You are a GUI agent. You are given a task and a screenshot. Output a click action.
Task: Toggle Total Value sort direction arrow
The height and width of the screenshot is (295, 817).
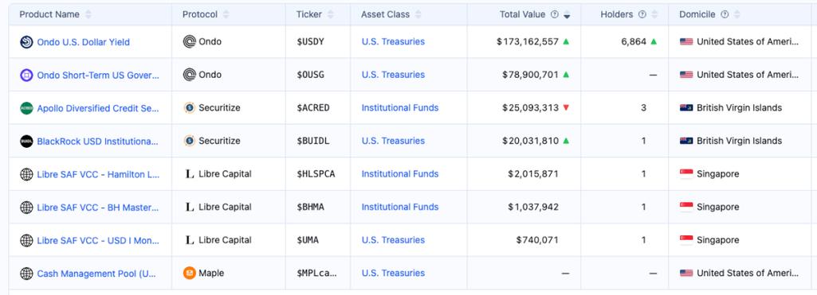(x=567, y=15)
